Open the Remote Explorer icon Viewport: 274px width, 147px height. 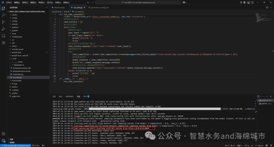3,36
